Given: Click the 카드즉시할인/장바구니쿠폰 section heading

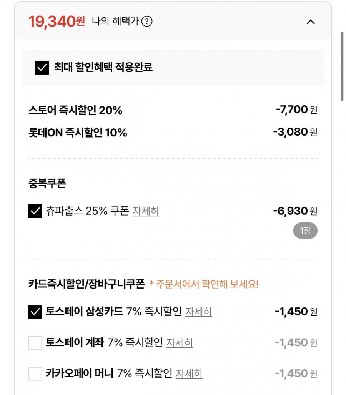Looking at the screenshot, I should coord(86,284).
